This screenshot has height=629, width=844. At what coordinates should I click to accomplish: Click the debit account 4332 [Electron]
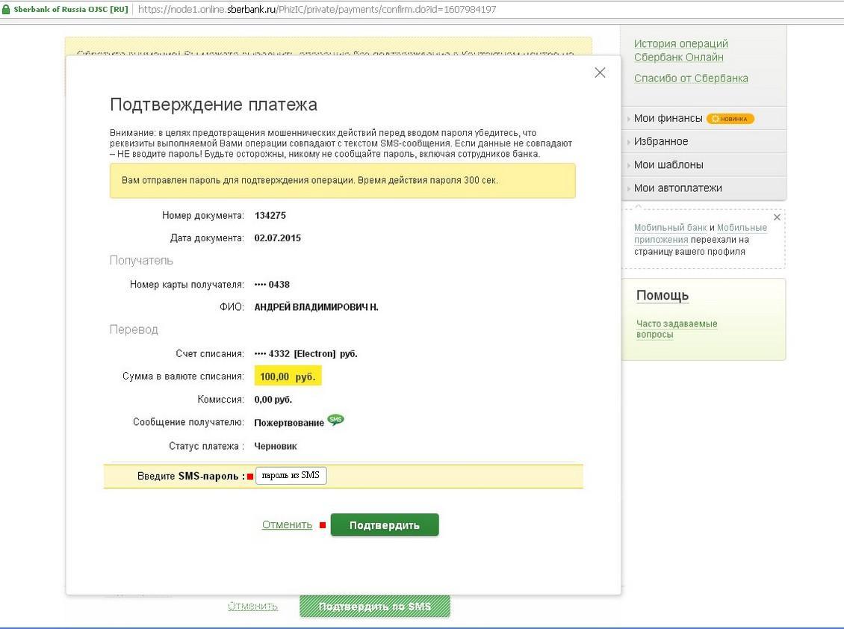click(305, 354)
